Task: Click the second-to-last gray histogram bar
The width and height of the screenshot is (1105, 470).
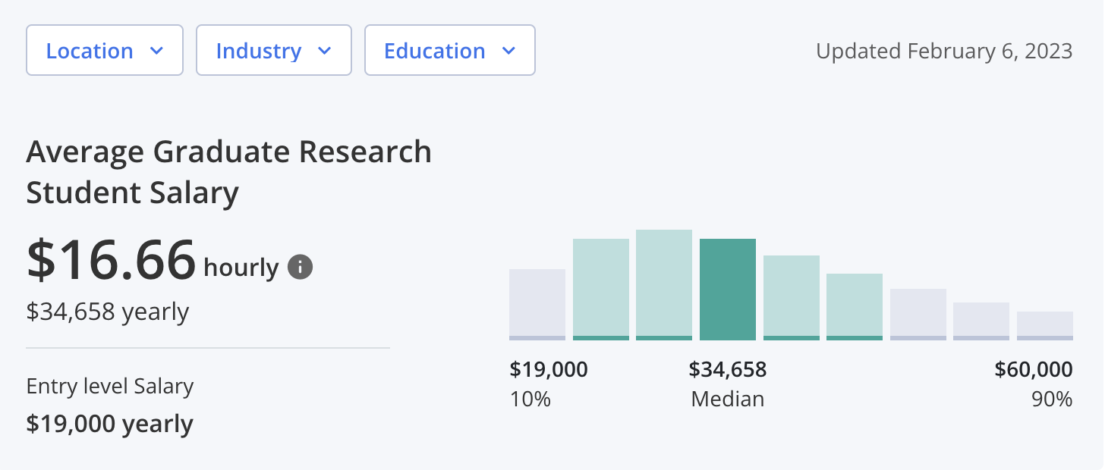Action: pyautogui.click(x=981, y=321)
